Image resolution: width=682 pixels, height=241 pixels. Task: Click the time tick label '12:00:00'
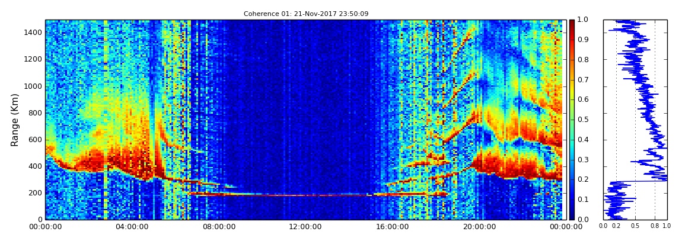(305, 226)
